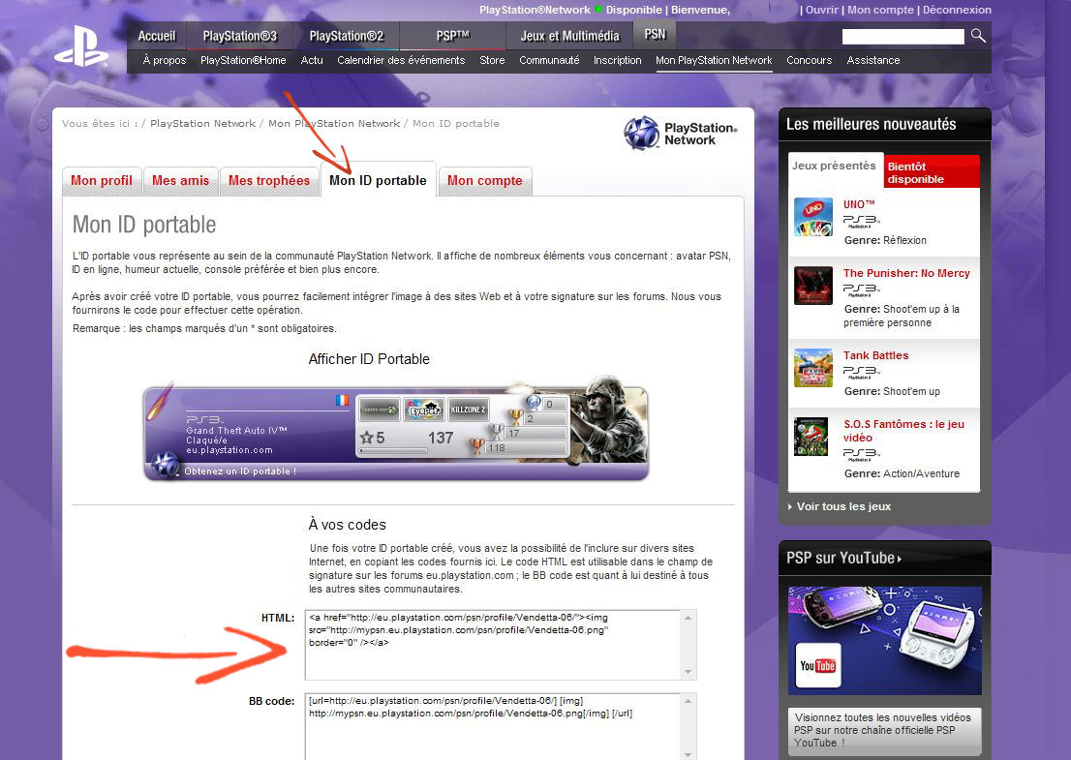Click the PSP consoles YouTube banner
This screenshot has width=1071, height=760.
click(884, 641)
